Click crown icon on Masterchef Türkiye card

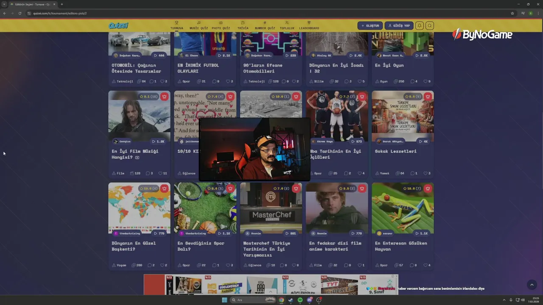296,189
